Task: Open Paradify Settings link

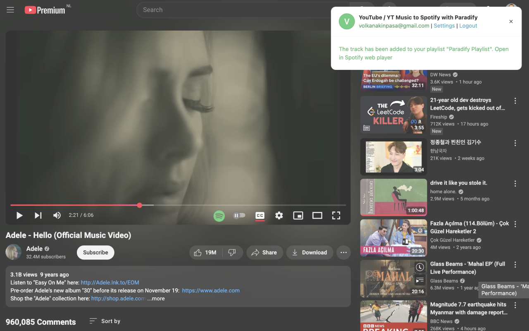Action: (x=444, y=26)
